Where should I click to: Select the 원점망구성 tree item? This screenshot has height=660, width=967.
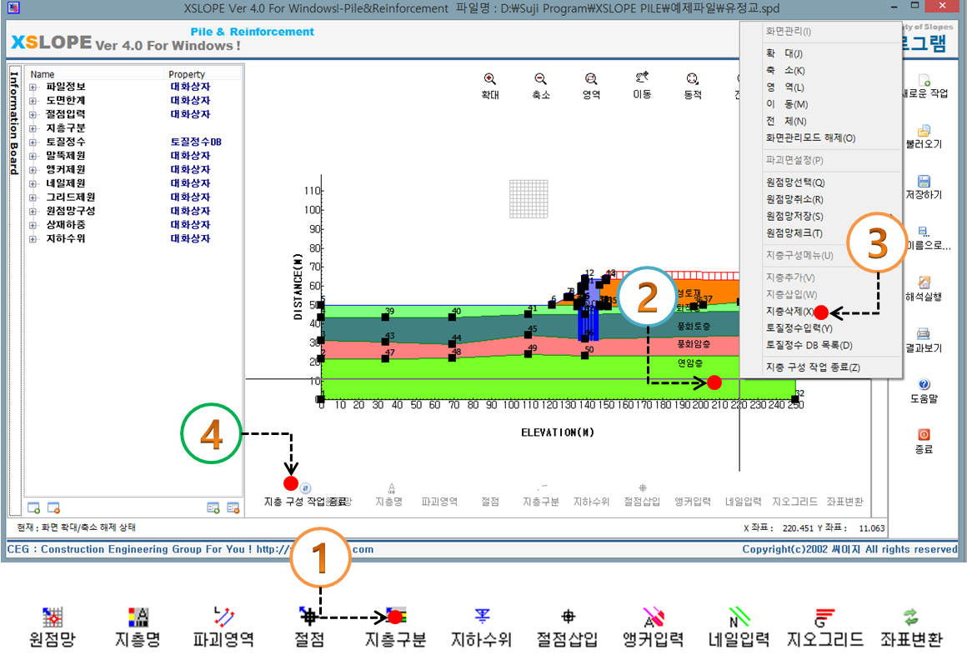pyautogui.click(x=70, y=211)
